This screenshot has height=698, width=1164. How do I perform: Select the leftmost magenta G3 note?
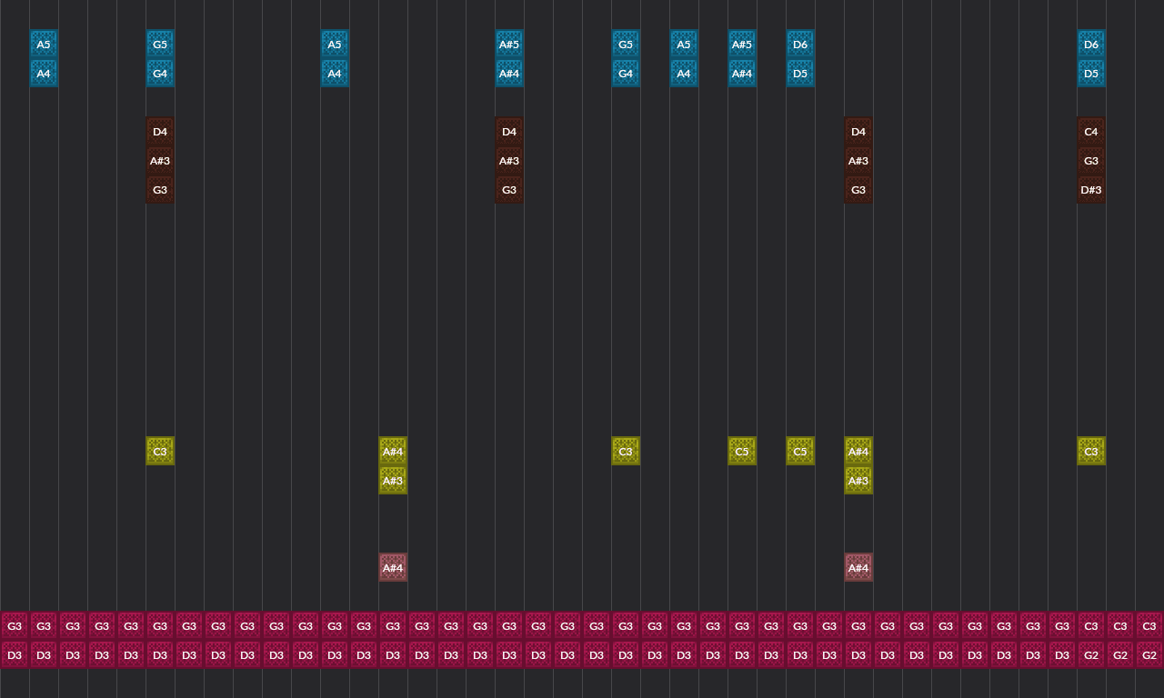tap(15, 626)
